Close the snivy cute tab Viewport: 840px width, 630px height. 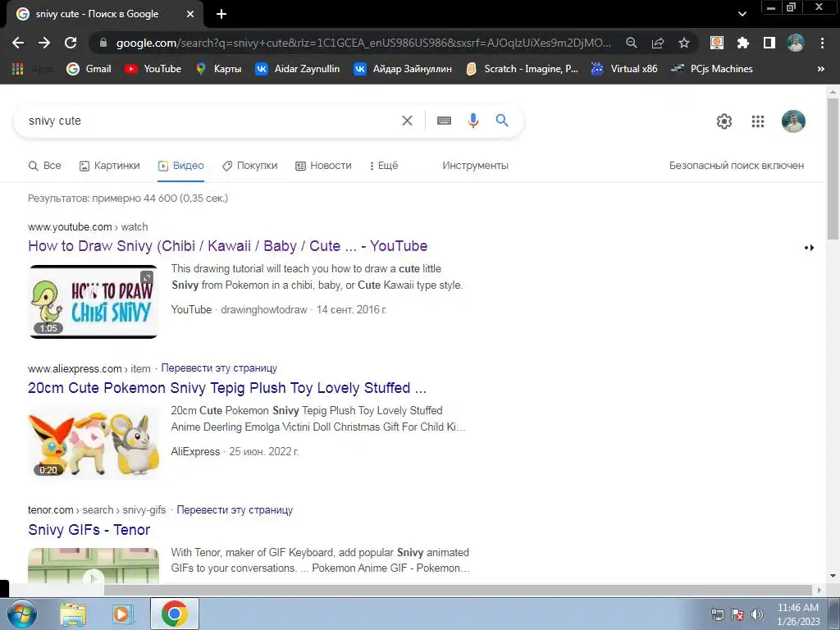pos(190,14)
